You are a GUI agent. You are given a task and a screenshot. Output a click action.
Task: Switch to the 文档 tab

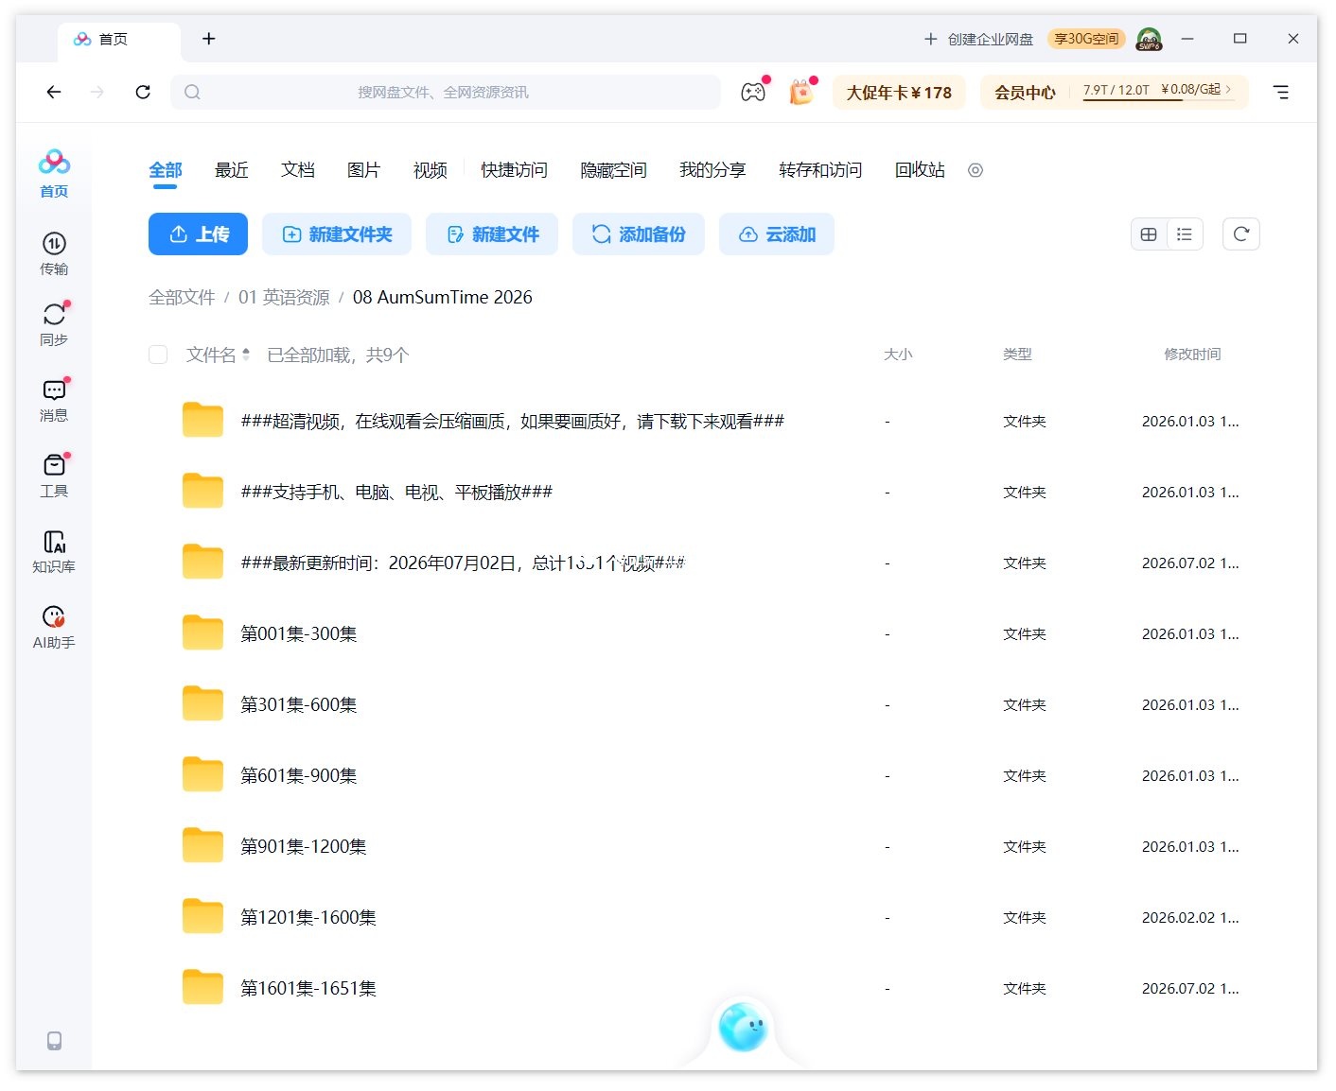tap(298, 170)
